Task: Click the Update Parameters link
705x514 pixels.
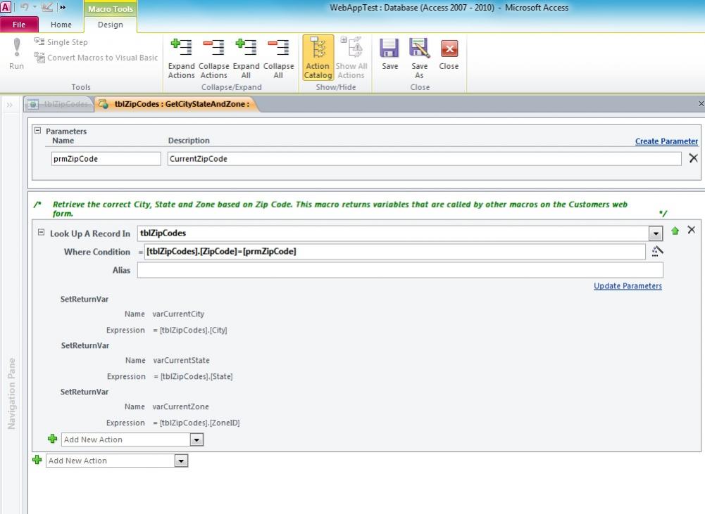Action: 628,286
